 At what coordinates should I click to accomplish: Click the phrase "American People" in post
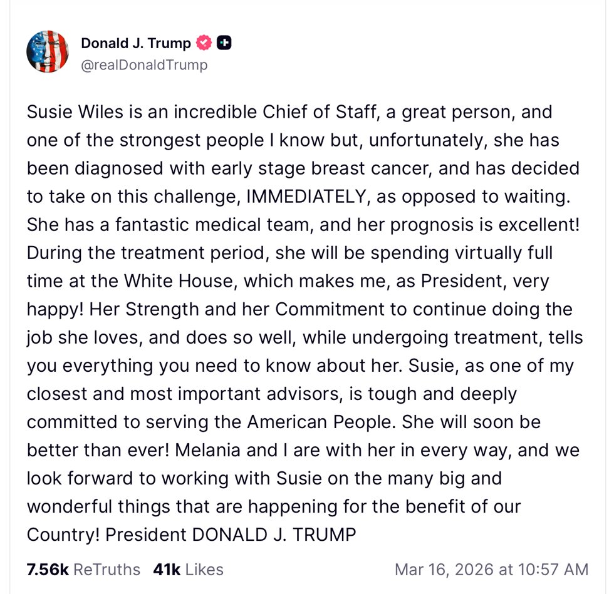(x=320, y=422)
